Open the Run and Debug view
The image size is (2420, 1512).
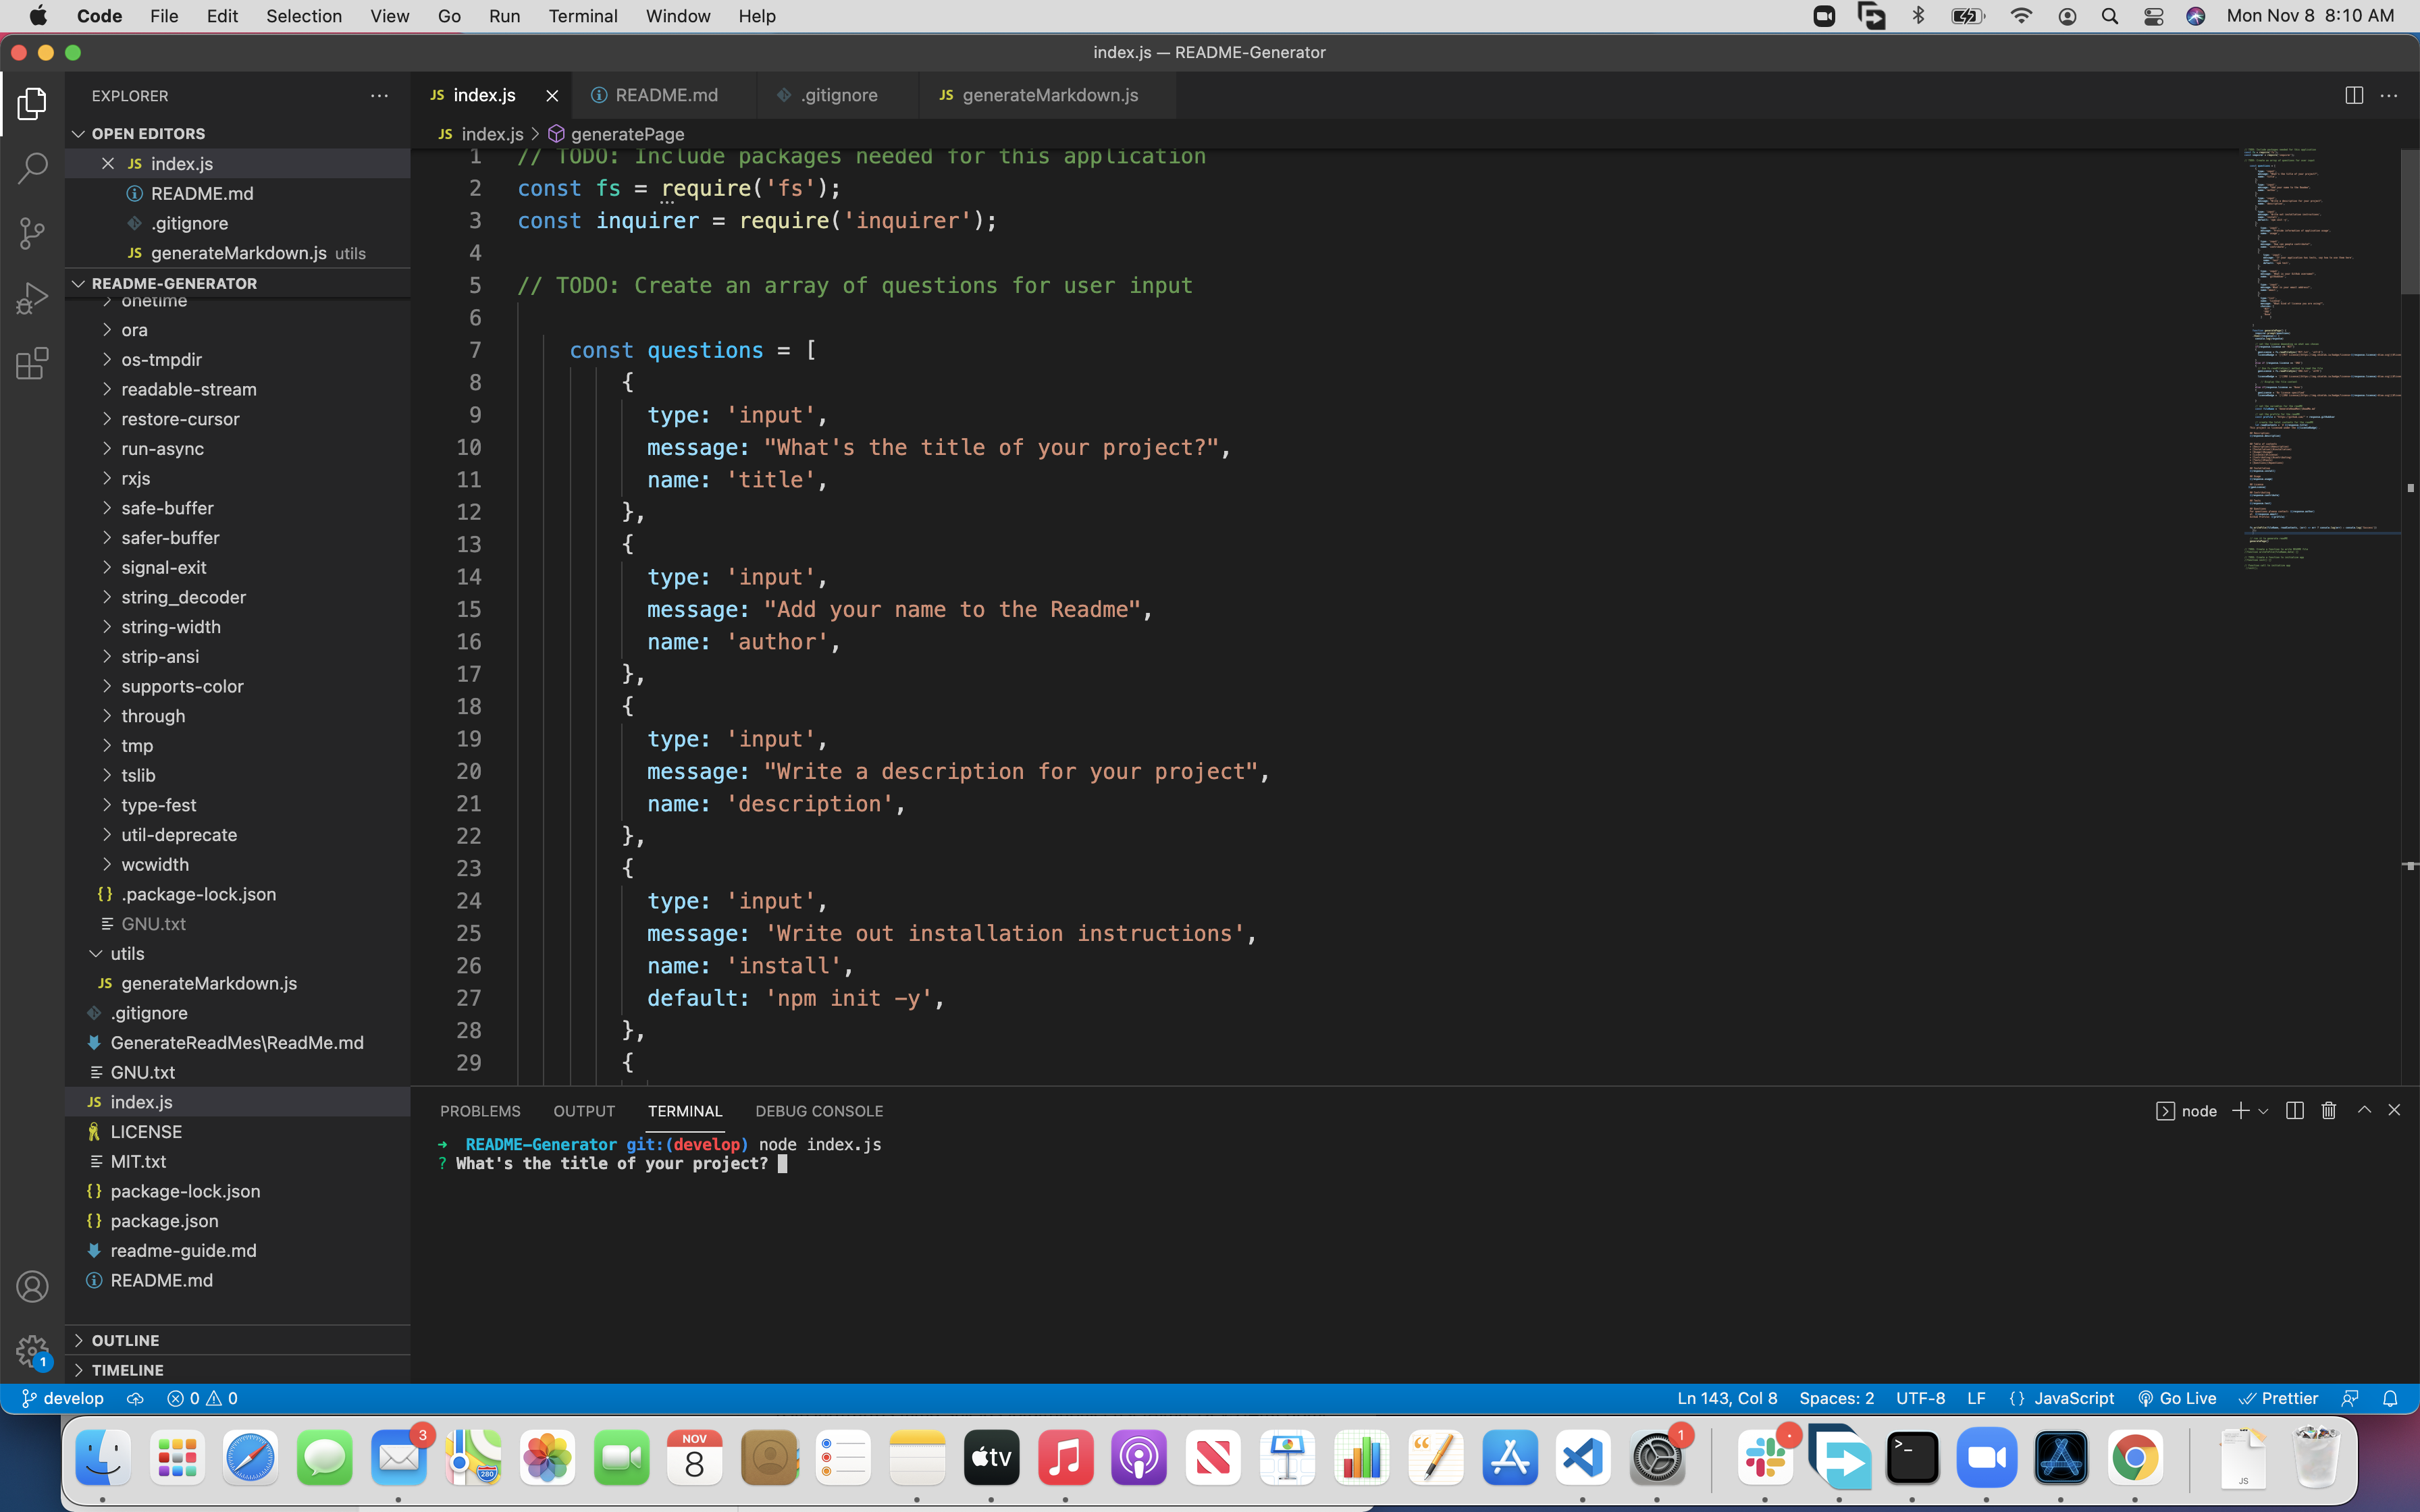(32, 297)
